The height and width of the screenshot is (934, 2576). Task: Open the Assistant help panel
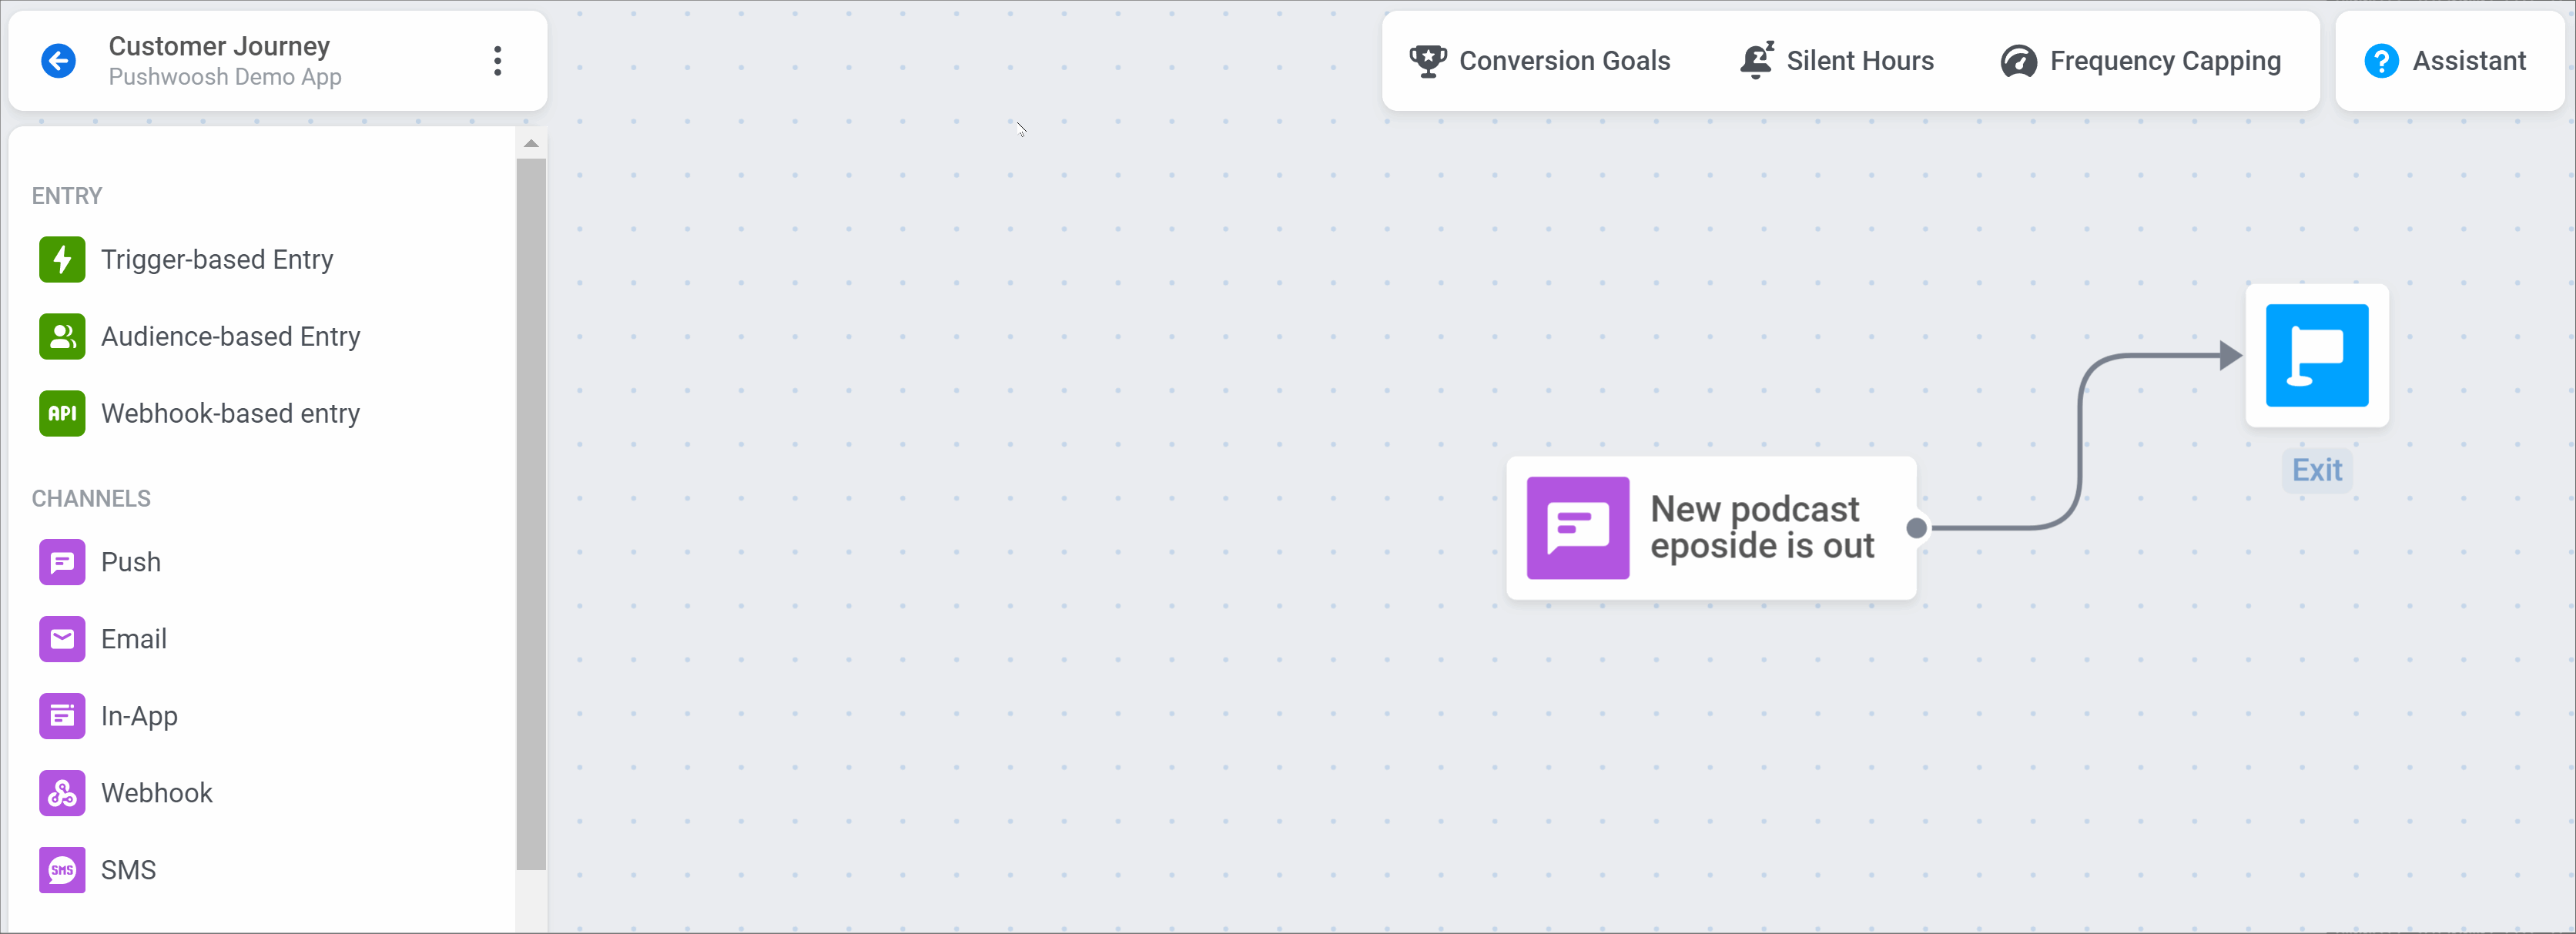tap(2445, 61)
